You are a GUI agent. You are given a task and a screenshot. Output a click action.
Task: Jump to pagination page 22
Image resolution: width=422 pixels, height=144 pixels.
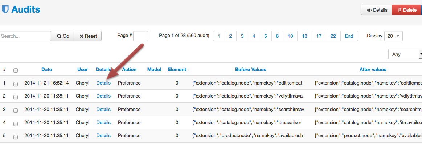pyautogui.click(x=333, y=36)
